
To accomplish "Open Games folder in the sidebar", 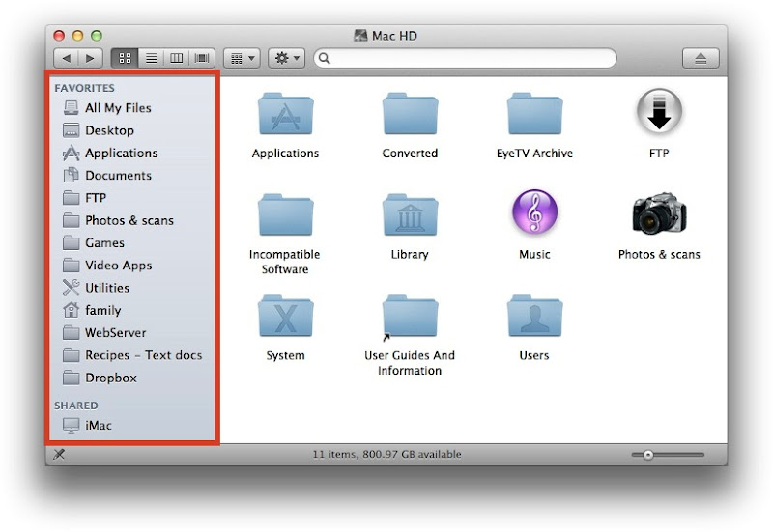I will coord(94,243).
